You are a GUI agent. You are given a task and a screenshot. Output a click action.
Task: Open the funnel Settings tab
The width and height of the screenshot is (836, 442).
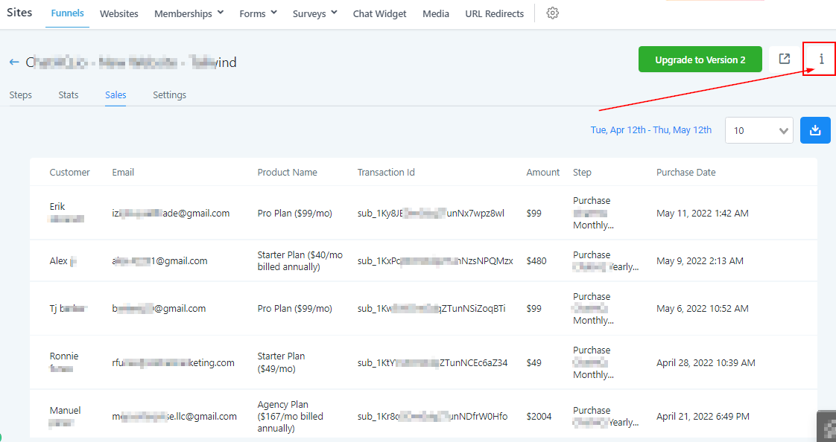pyautogui.click(x=169, y=95)
